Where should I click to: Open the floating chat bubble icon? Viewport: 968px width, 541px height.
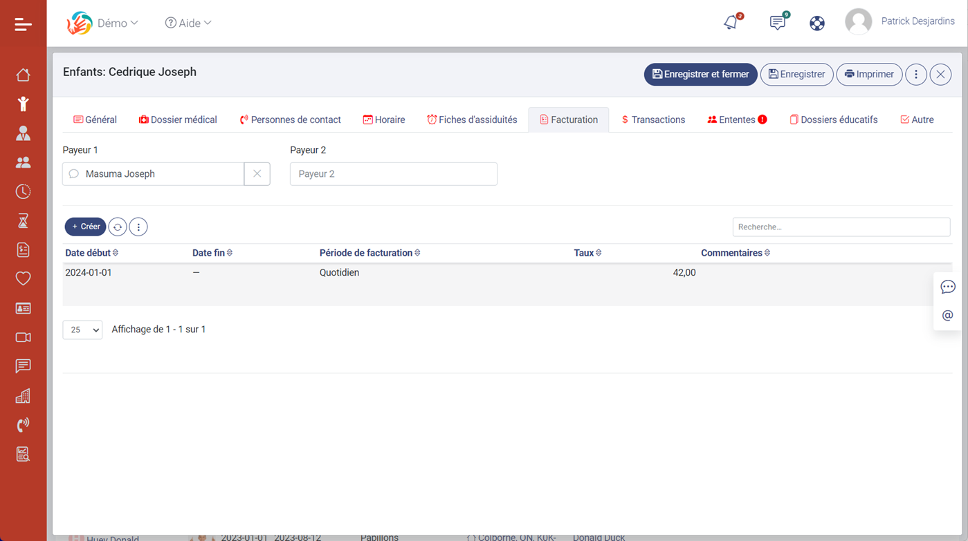point(947,287)
